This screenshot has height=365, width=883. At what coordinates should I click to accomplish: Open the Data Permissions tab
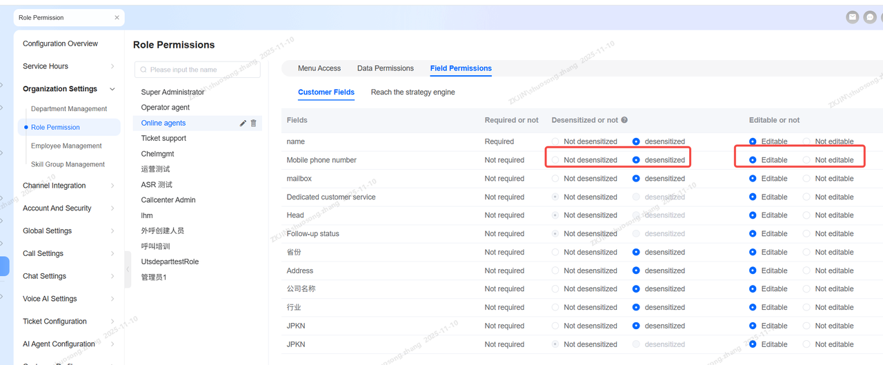[385, 68]
